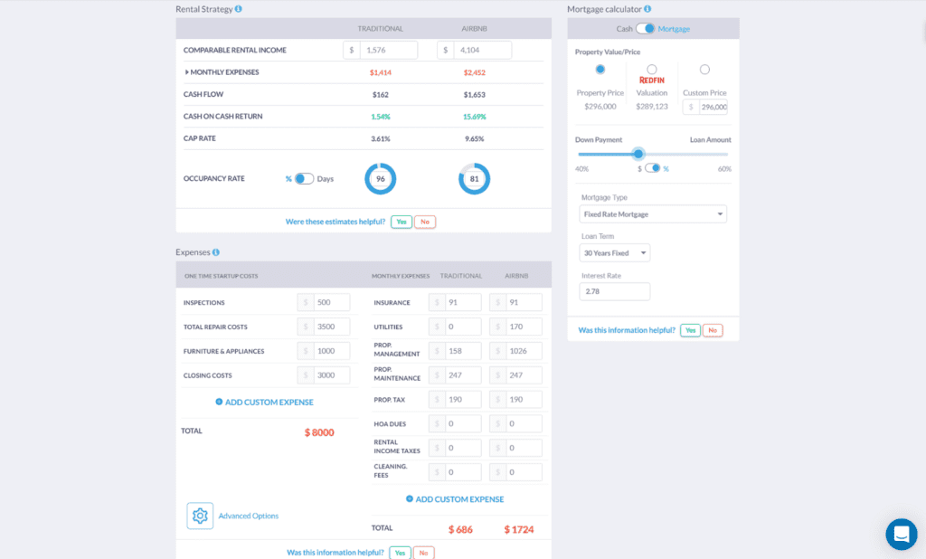Open the chat bubble in the corner
This screenshot has height=559, width=926.
coord(902,535)
